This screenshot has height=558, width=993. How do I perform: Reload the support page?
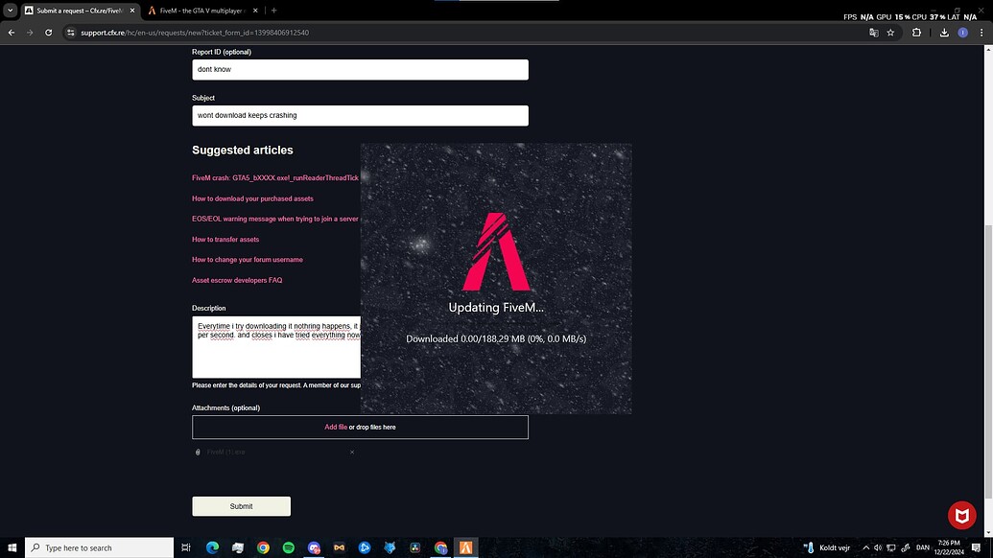[49, 33]
